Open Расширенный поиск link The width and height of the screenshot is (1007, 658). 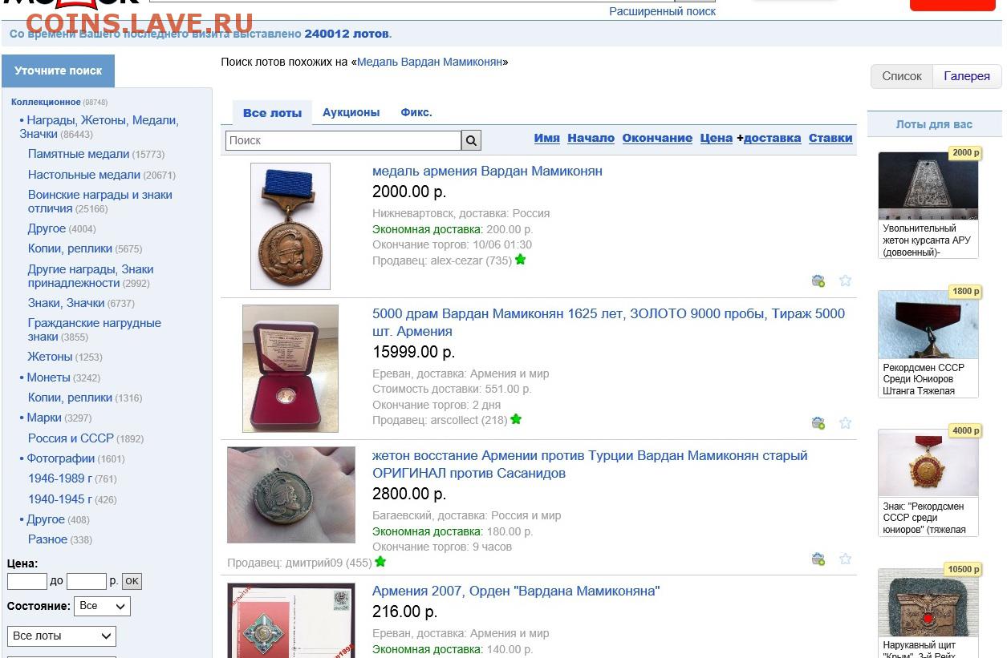[662, 11]
